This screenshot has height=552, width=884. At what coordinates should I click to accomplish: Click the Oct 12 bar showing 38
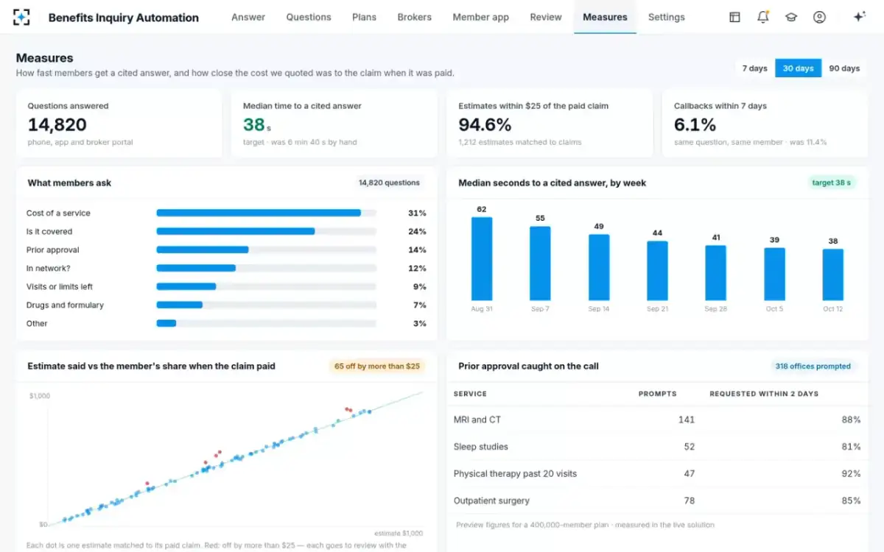coord(832,275)
